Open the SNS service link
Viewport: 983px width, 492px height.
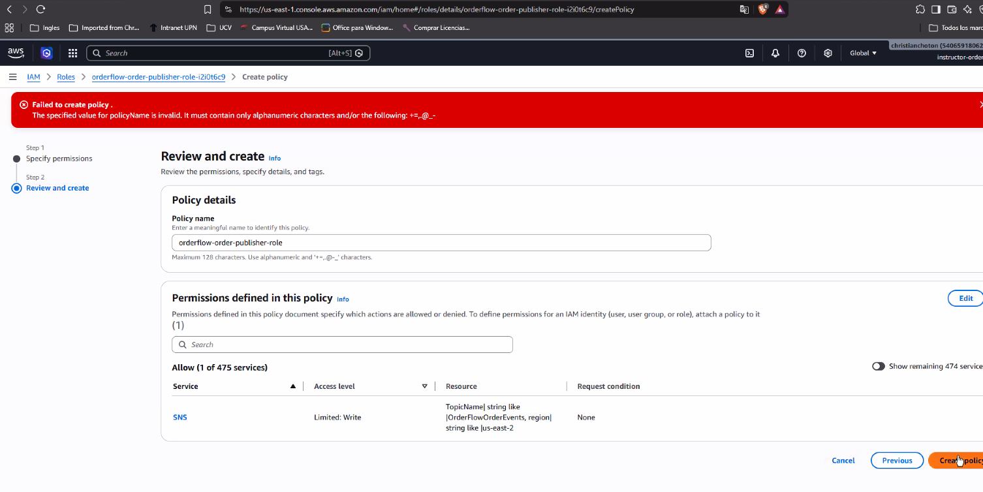pos(180,418)
